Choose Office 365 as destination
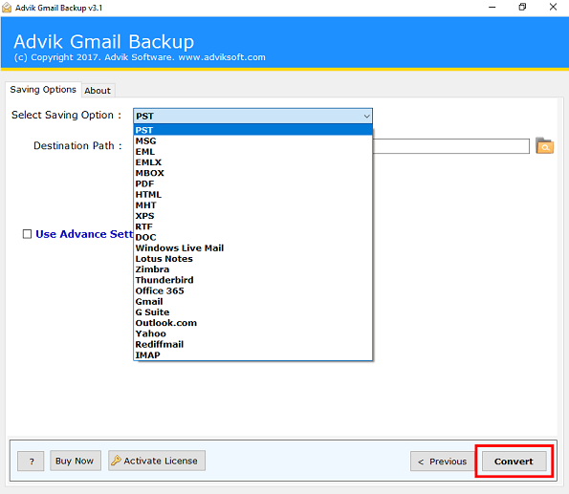The width and height of the screenshot is (569, 494). 252,290
